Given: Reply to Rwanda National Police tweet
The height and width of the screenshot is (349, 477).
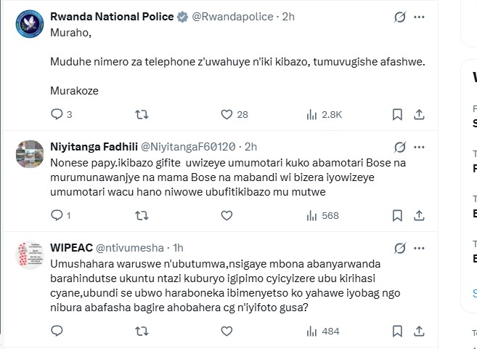Looking at the screenshot, I should click(x=57, y=114).
